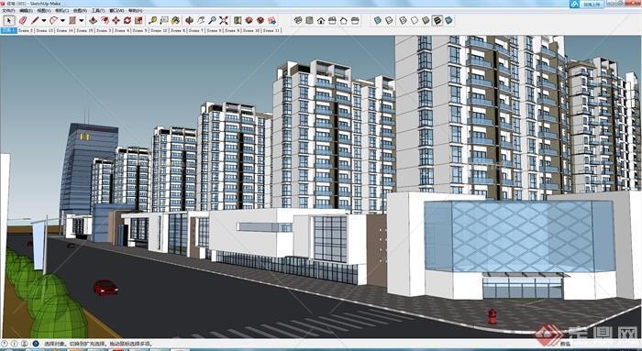Pick the Move tool with red arrows
The height and width of the screenshot is (351, 642).
116,20
